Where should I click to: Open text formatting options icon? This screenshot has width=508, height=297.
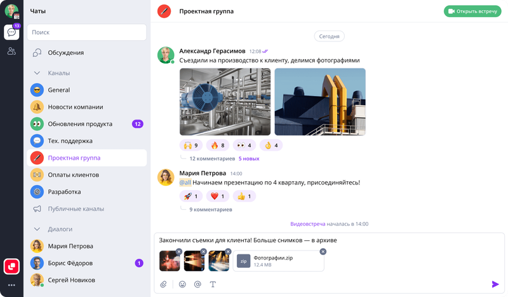coord(213,284)
